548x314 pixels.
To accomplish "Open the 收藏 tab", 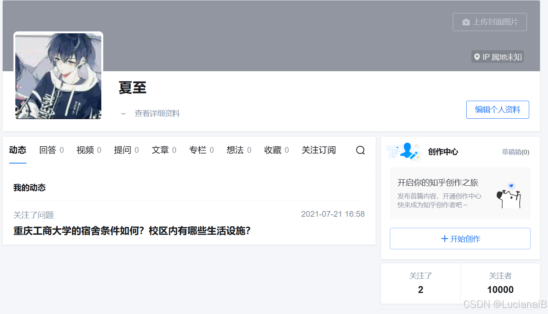I will click(x=277, y=150).
